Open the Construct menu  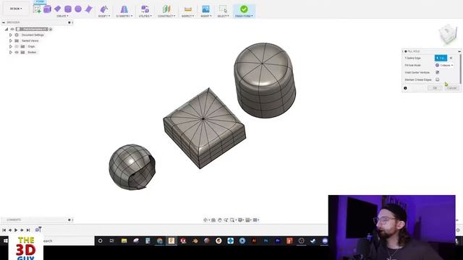(x=166, y=16)
